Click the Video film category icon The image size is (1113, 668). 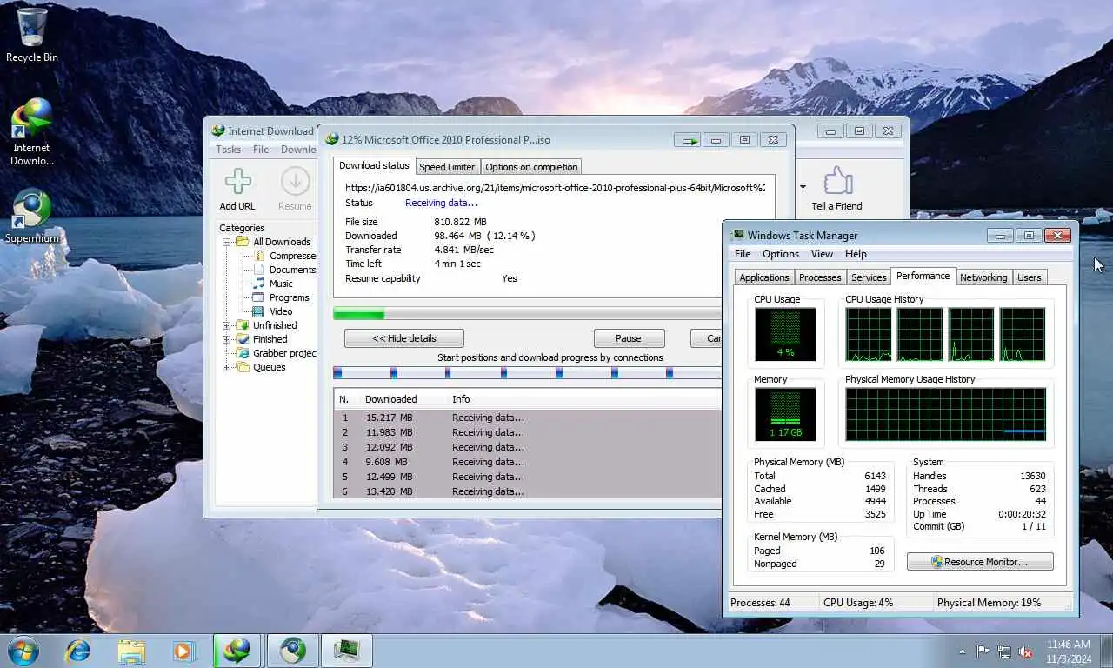[259, 311]
